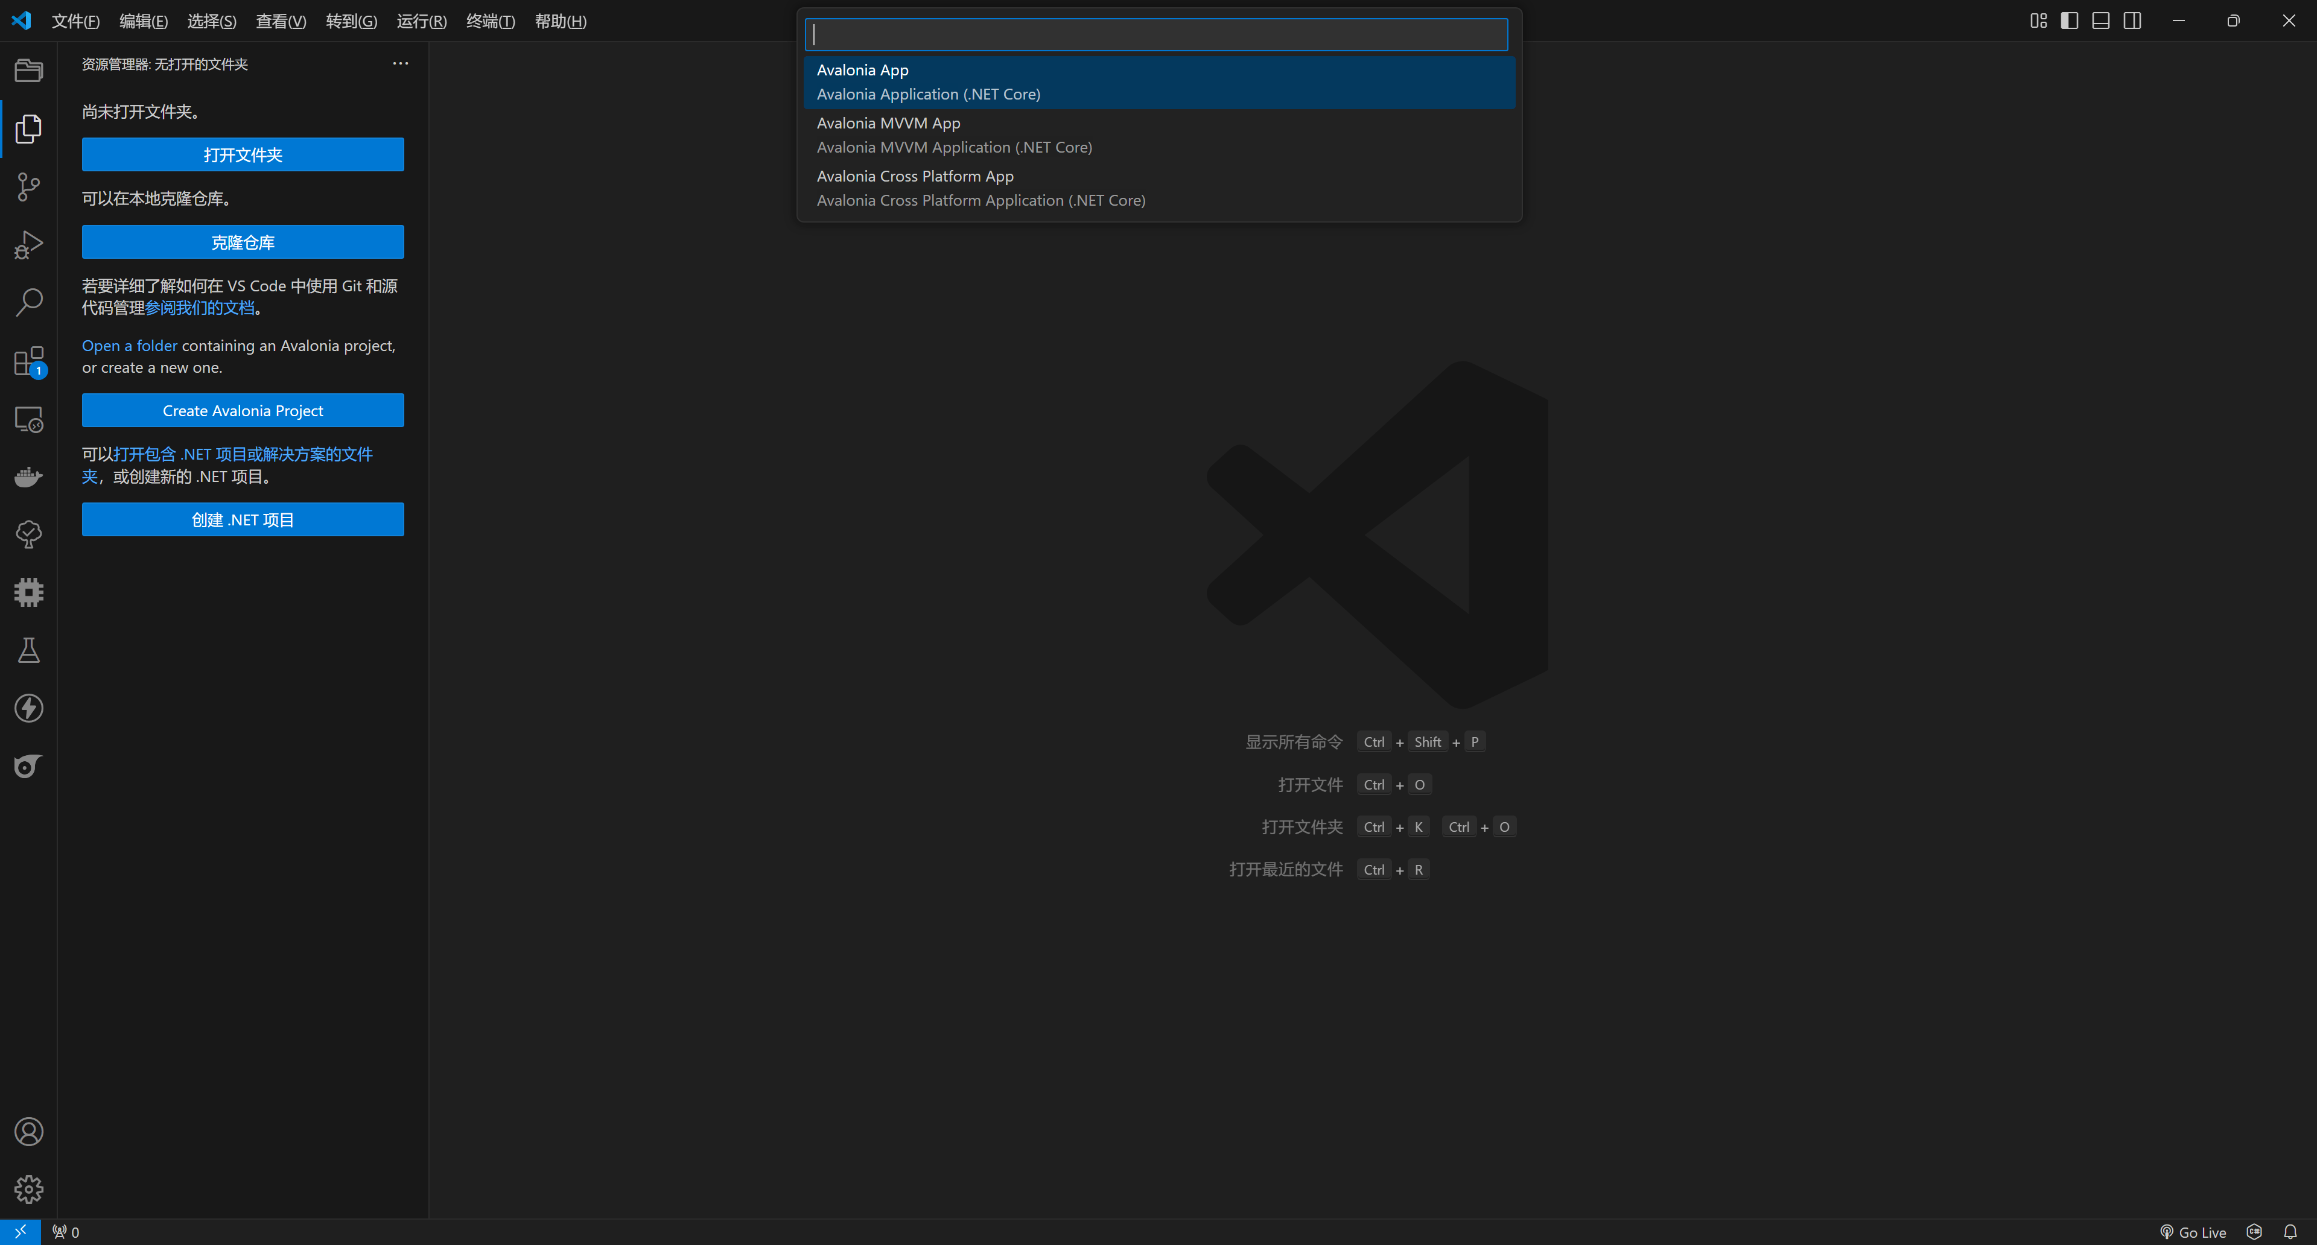The width and height of the screenshot is (2317, 1245).
Task: Select the Avalonia MVVM App template
Action: 1158,135
